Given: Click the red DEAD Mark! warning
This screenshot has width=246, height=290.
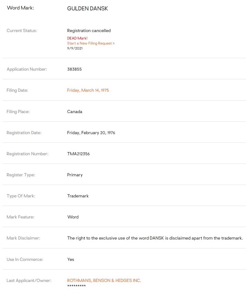Looking at the screenshot, I should 77,38.
